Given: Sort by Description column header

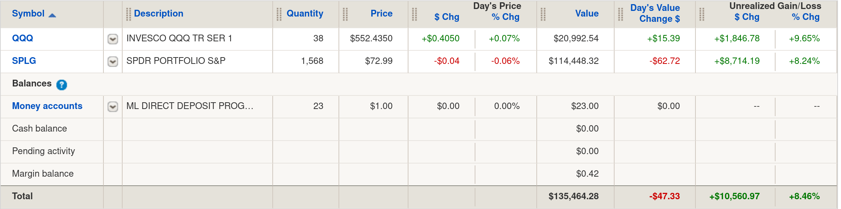Looking at the screenshot, I should tap(158, 14).
